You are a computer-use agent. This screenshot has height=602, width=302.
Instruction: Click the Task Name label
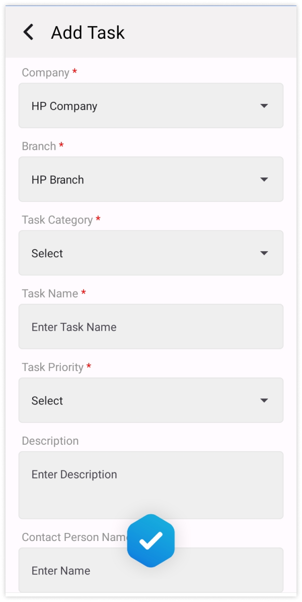[x=50, y=293]
